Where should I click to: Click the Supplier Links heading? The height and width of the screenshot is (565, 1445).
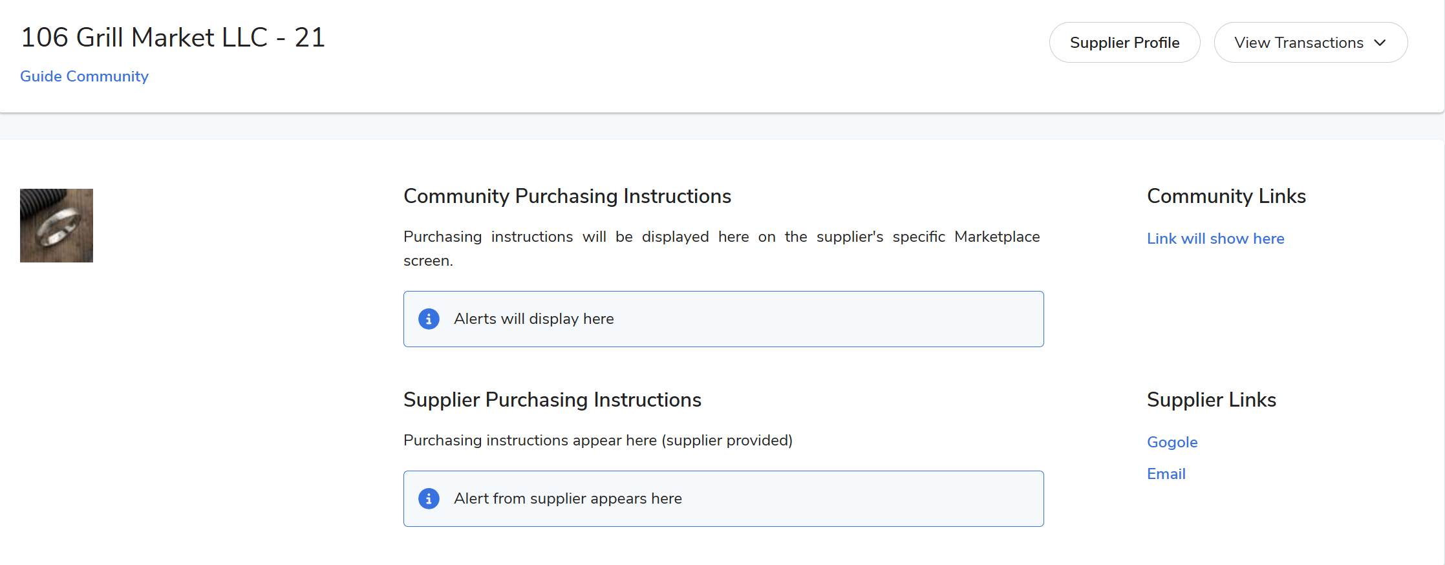coord(1211,400)
